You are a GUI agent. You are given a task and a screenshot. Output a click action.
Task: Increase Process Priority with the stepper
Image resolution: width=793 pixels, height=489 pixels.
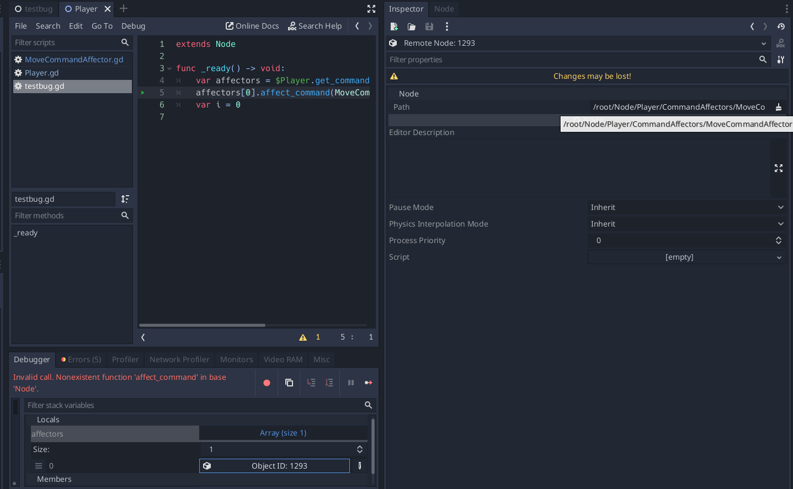pyautogui.click(x=779, y=238)
